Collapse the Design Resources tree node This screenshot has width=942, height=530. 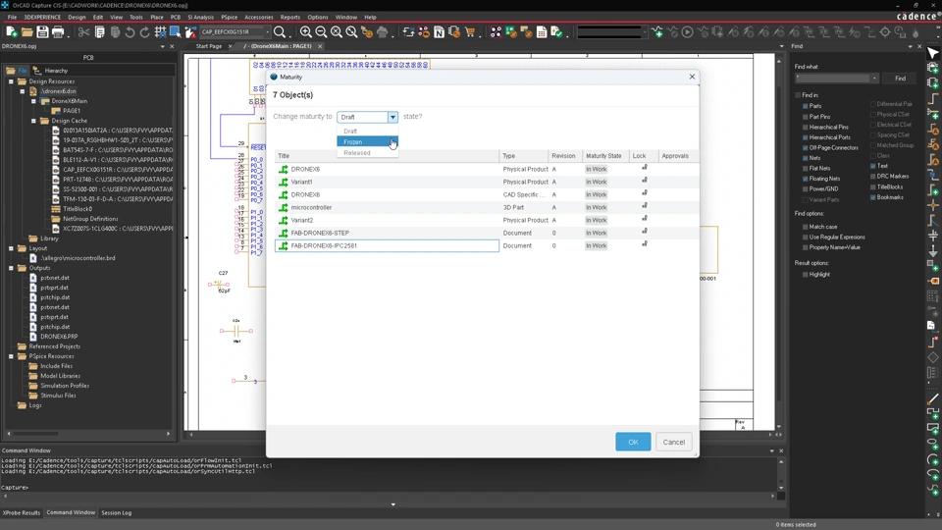point(11,81)
